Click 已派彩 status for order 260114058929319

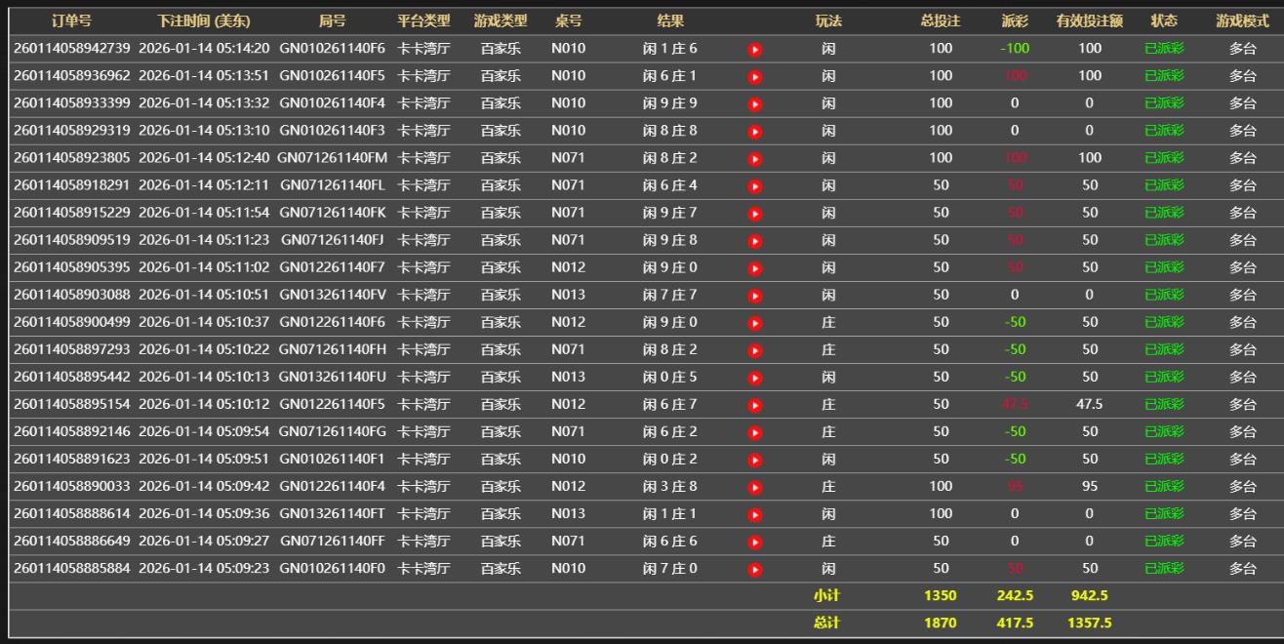[x=1163, y=130]
